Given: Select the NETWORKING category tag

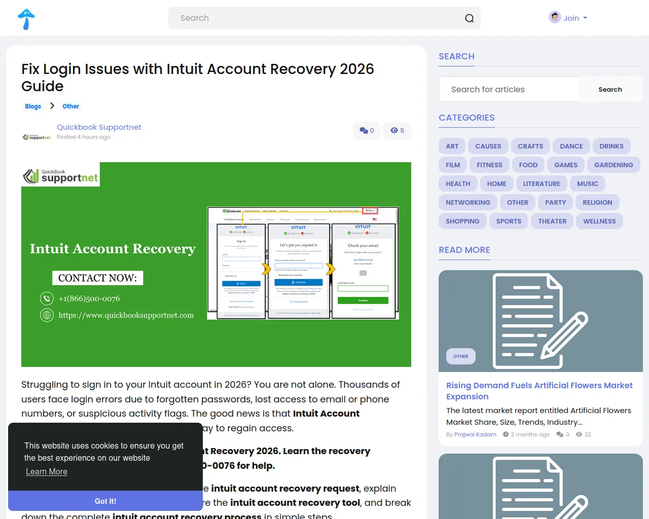Looking at the screenshot, I should click(x=467, y=203).
